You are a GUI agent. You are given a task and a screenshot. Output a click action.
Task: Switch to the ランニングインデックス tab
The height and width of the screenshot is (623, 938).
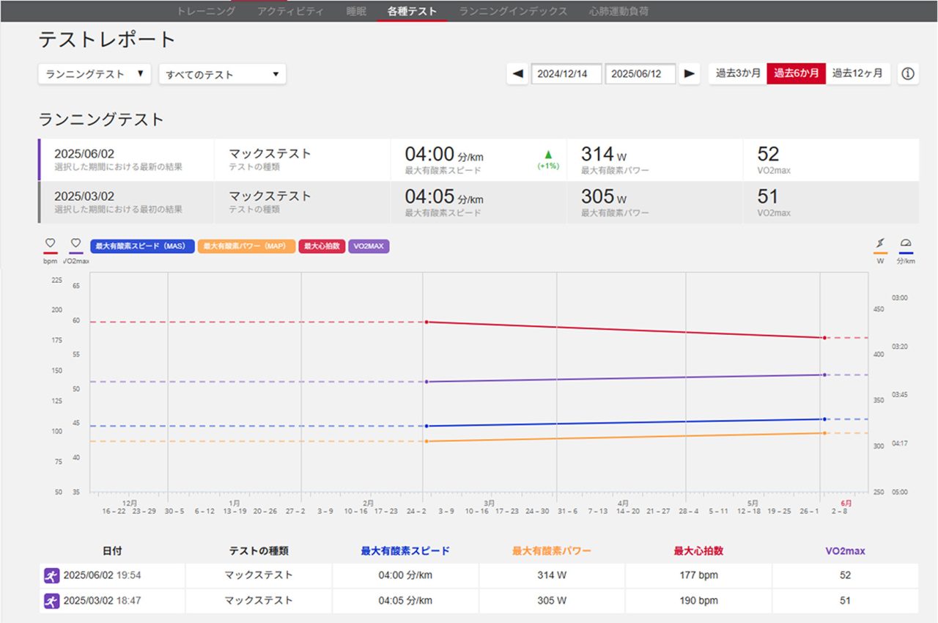click(513, 11)
